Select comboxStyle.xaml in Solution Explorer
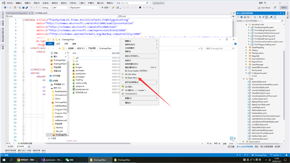 click(259, 99)
